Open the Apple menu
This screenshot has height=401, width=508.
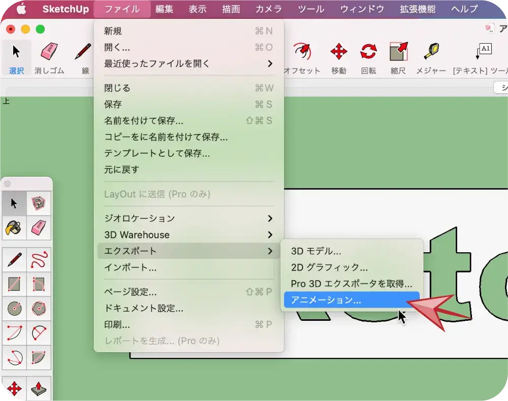[21, 9]
